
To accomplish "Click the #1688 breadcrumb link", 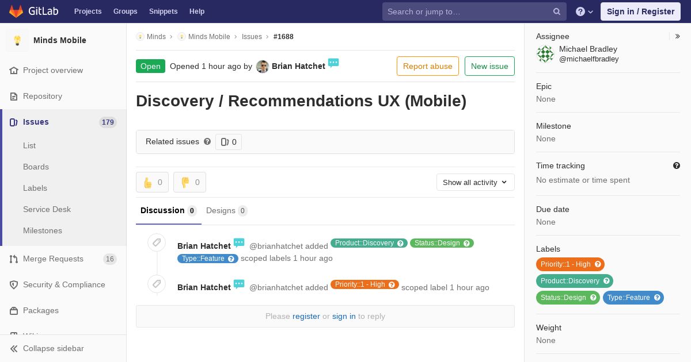I will pyautogui.click(x=283, y=37).
